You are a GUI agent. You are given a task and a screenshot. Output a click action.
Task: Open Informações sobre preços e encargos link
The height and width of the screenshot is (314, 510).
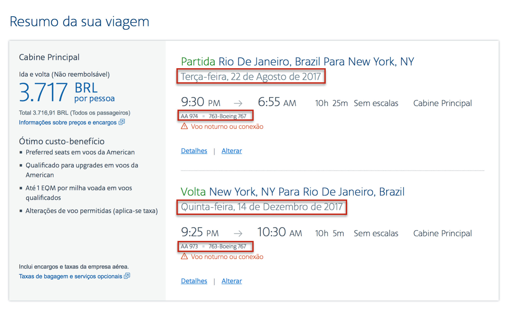pyautogui.click(x=68, y=123)
